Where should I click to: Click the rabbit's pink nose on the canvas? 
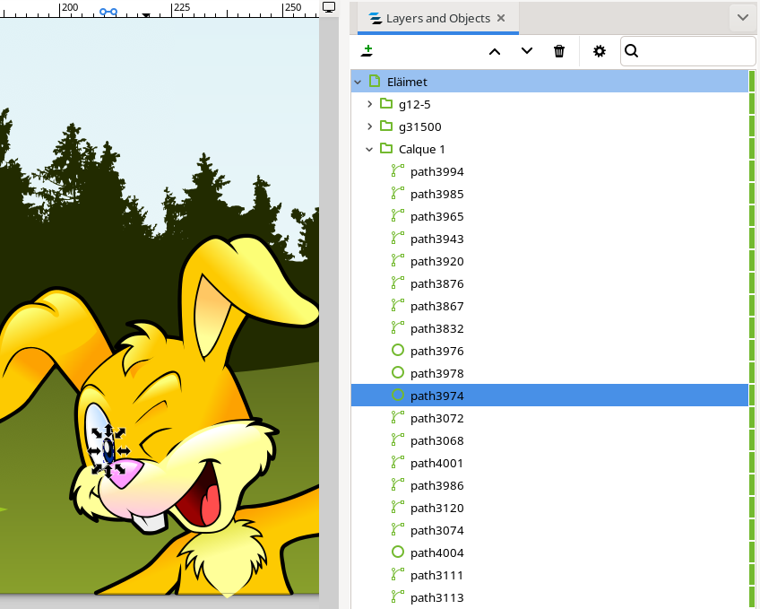click(127, 473)
